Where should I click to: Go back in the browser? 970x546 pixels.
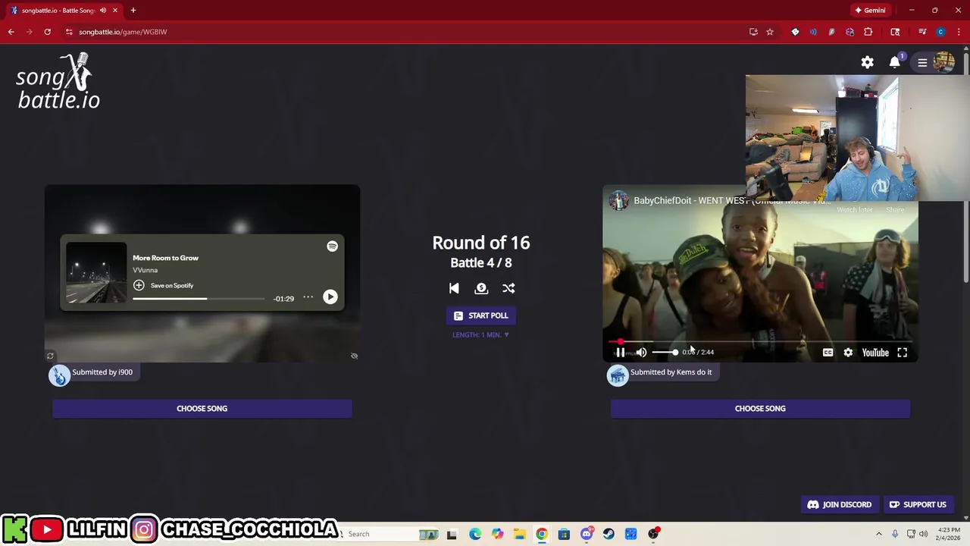pyautogui.click(x=11, y=32)
